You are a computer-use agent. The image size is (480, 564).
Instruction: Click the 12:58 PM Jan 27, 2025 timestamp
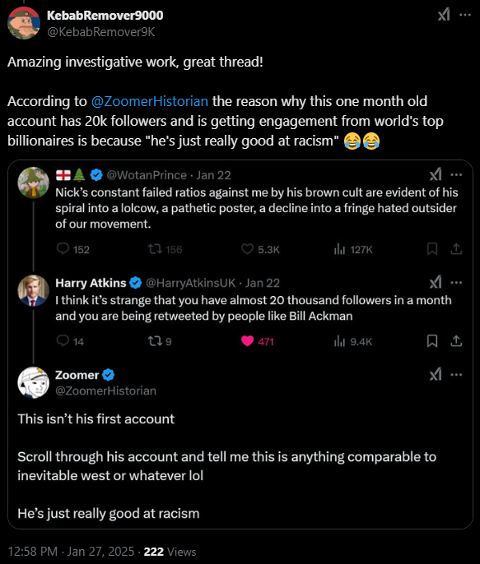pos(71,552)
